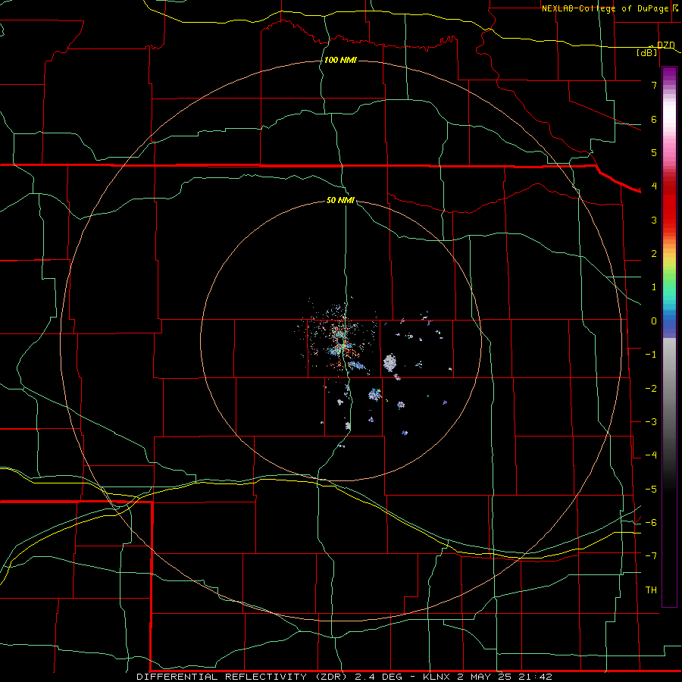Click the 50 NMI range ring label
Image resolution: width=682 pixels, height=682 pixels.
click(340, 200)
